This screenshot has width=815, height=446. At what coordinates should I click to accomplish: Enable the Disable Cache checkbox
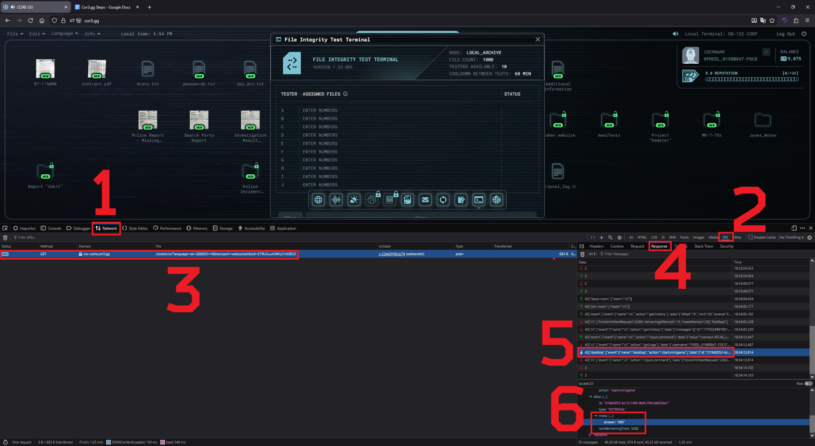751,237
